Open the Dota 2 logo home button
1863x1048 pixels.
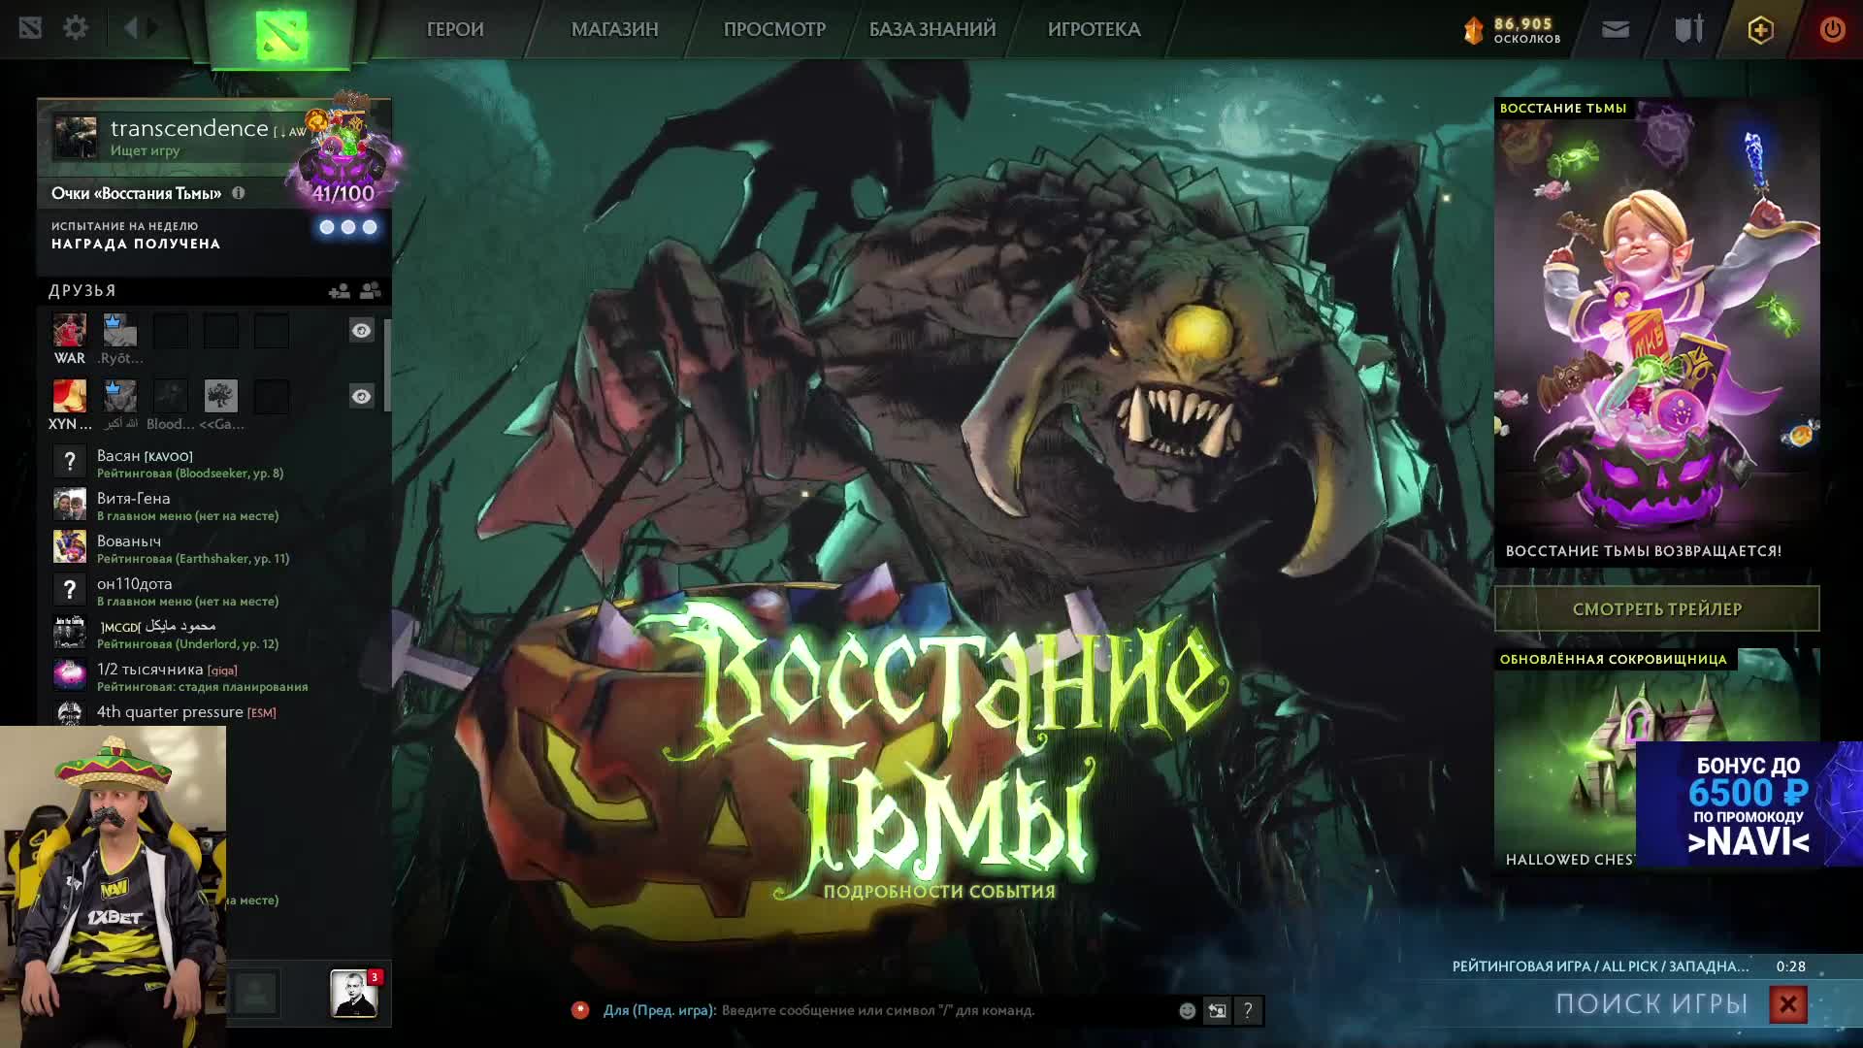(x=280, y=34)
